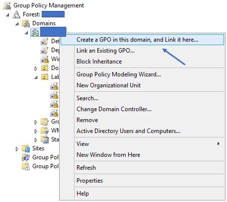The height and width of the screenshot is (202, 227).
Task: Click the WMI Filters folder icon
Action: 45,131
